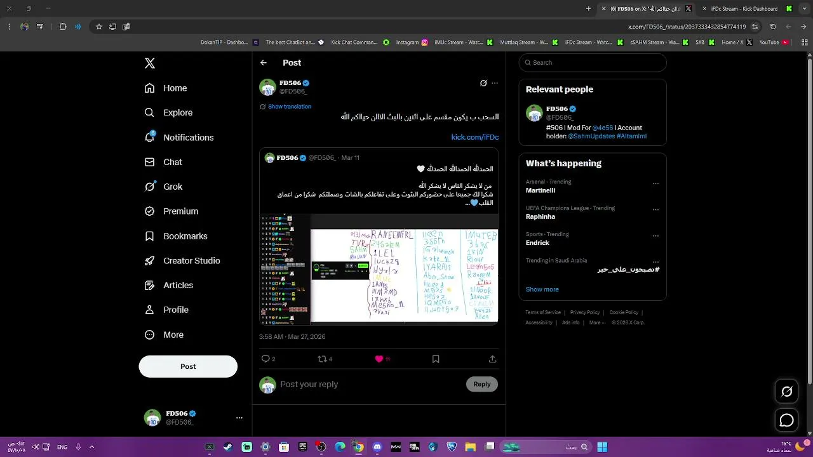The image size is (813, 457).
Task: Open a new browser tab
Action: tap(589, 9)
